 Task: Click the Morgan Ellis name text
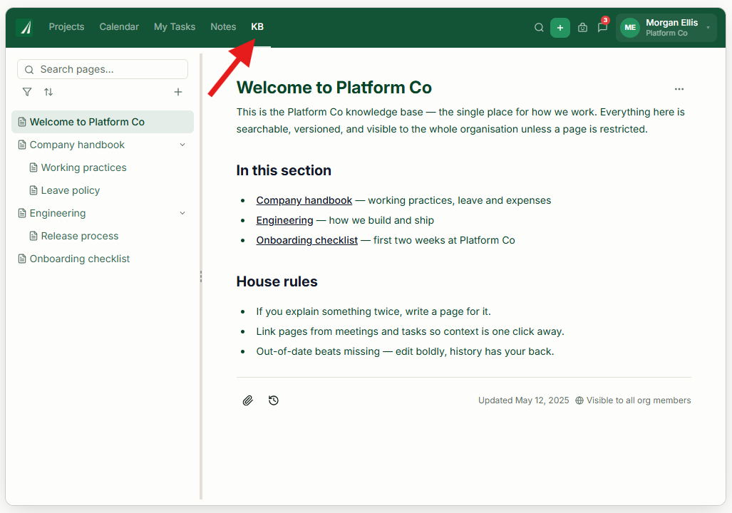pos(671,22)
